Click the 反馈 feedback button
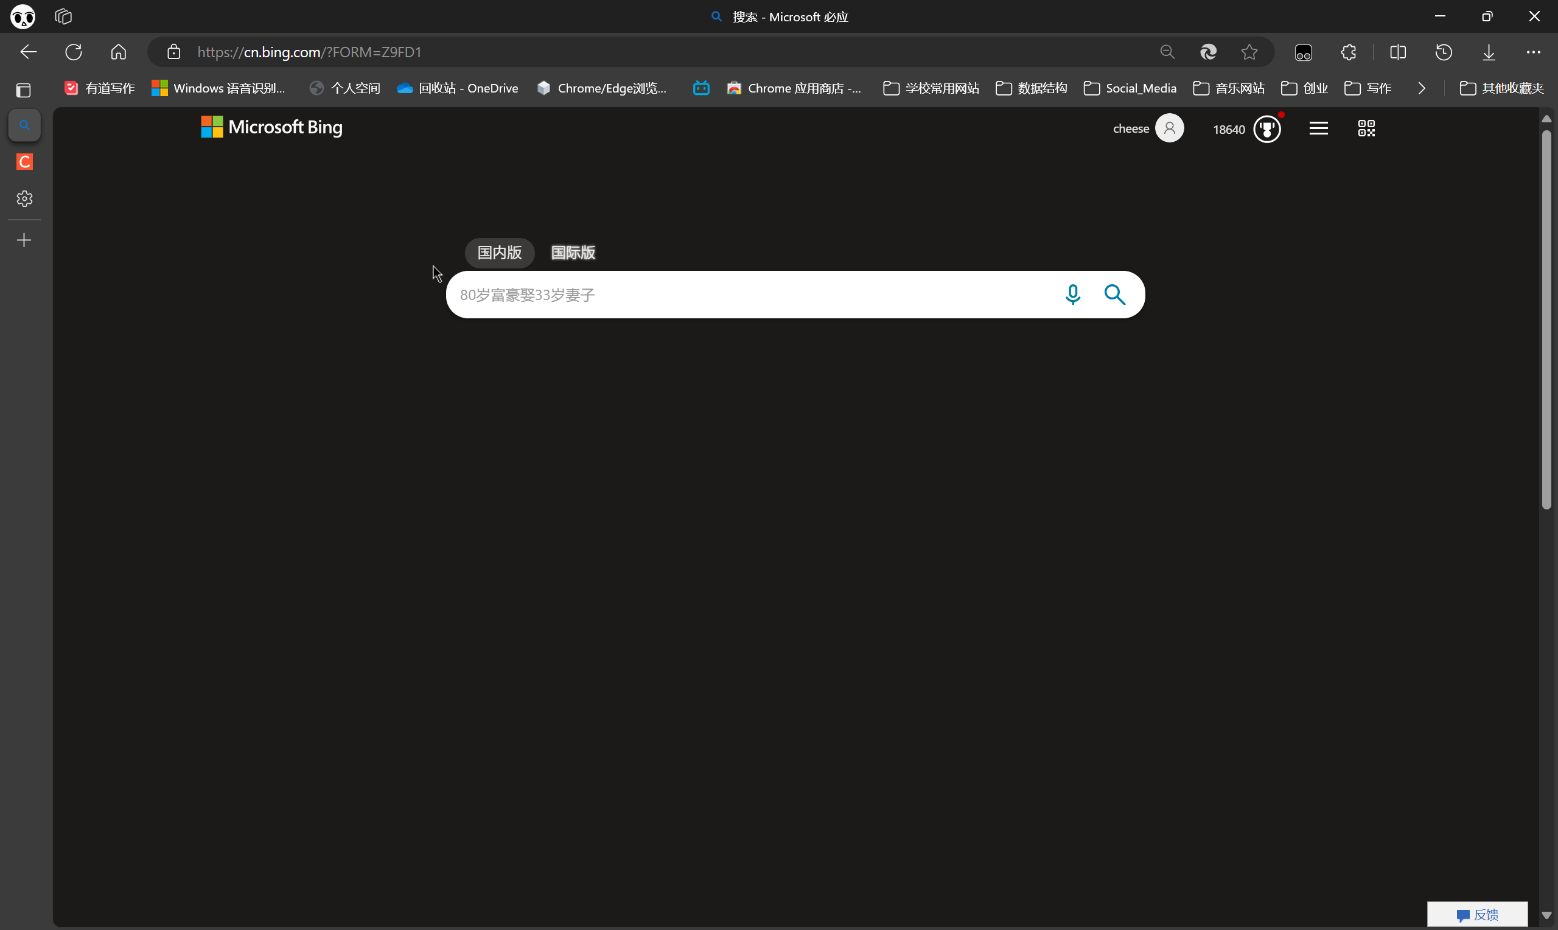Screen dimensions: 1558x930 [x=1477, y=914]
